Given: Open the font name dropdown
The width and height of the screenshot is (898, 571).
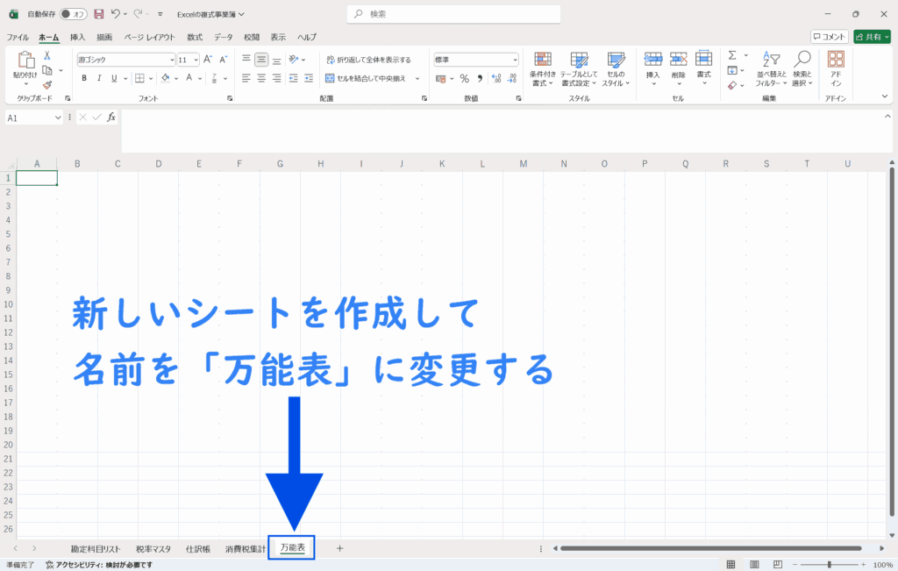Looking at the screenshot, I should click(x=172, y=60).
